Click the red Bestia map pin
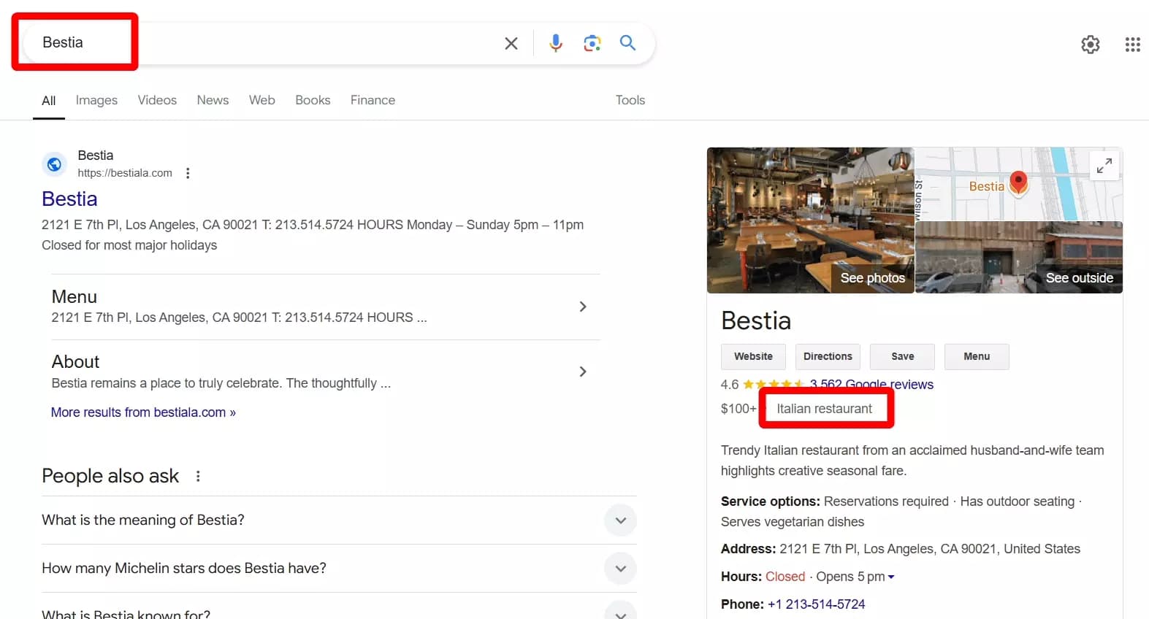The image size is (1149, 619). point(1018,182)
